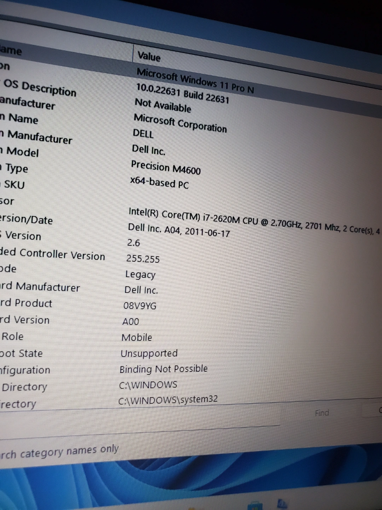Select the C:\WINDOWS\system32 value

click(168, 400)
